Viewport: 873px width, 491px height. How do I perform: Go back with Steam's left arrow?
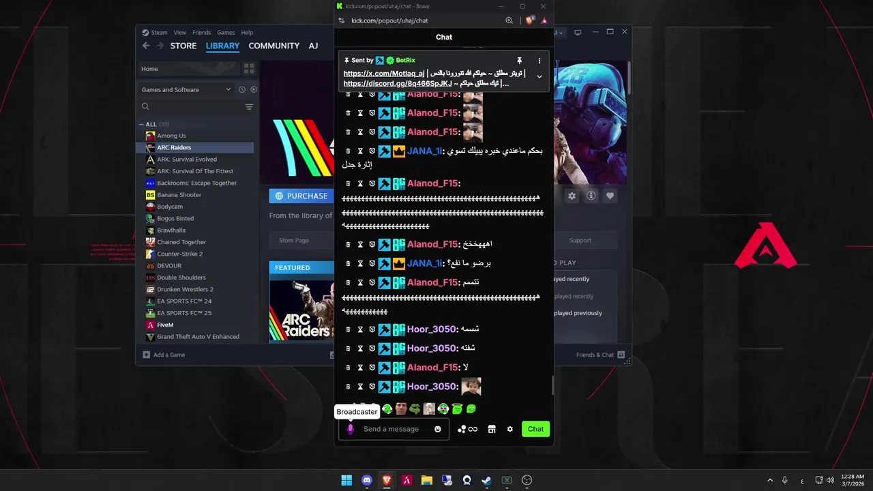coord(146,46)
